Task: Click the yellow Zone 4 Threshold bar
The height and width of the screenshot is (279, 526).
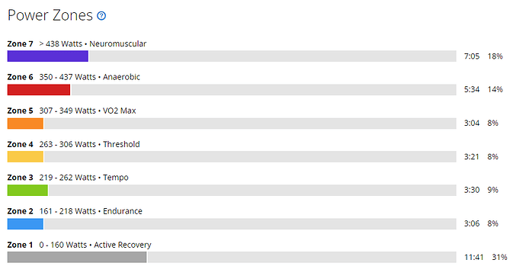Action: coord(25,156)
